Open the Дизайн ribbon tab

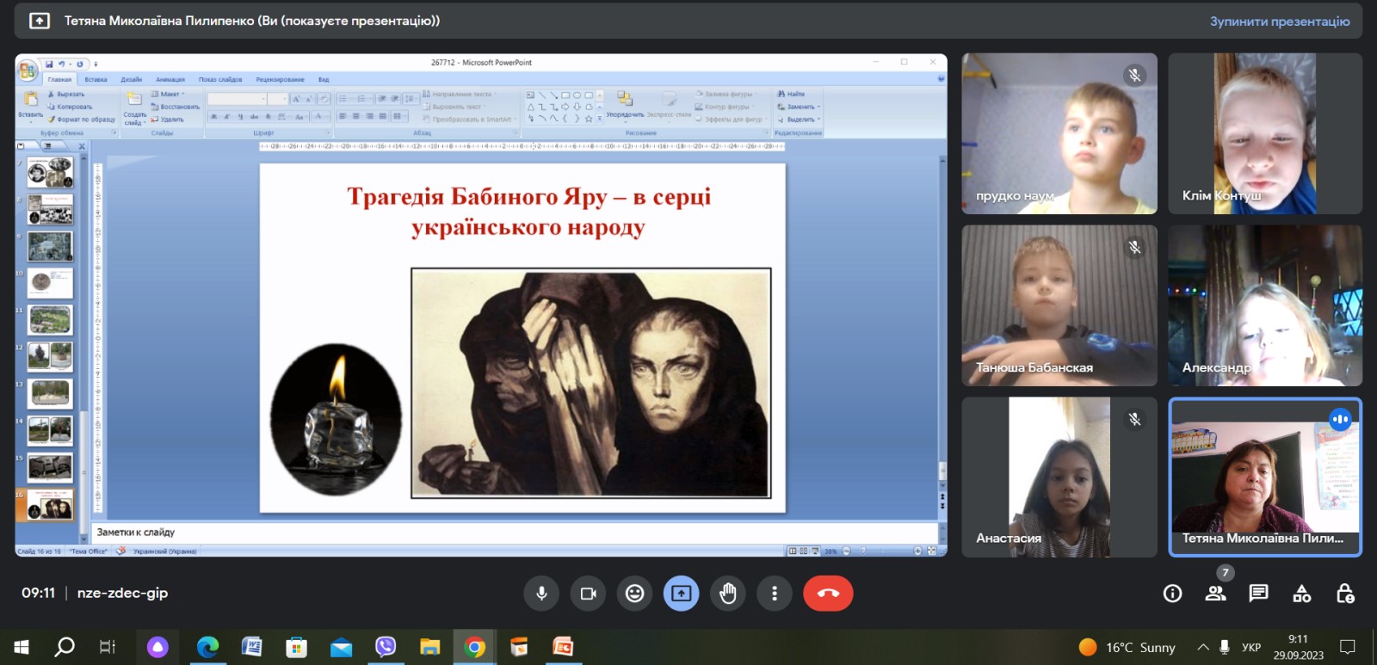coord(132,79)
